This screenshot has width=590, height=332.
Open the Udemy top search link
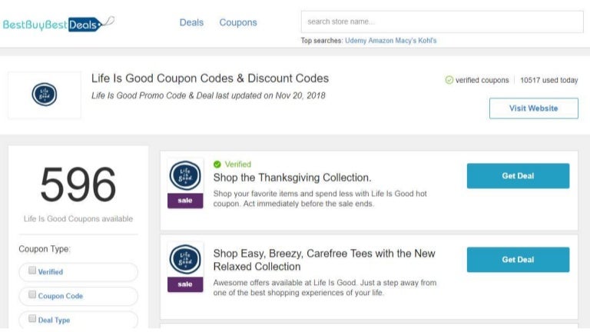tap(356, 41)
